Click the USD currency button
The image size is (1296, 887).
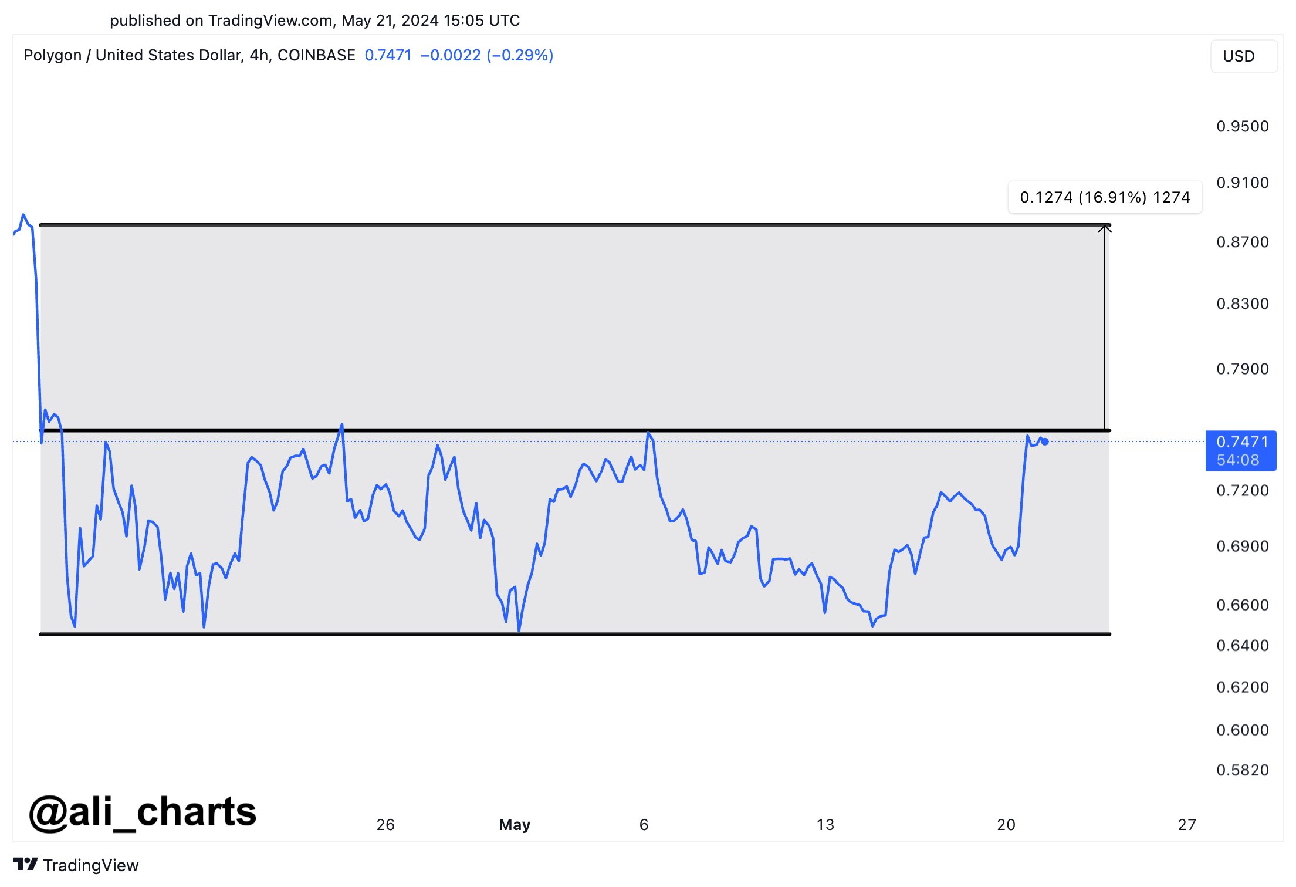tap(1243, 56)
